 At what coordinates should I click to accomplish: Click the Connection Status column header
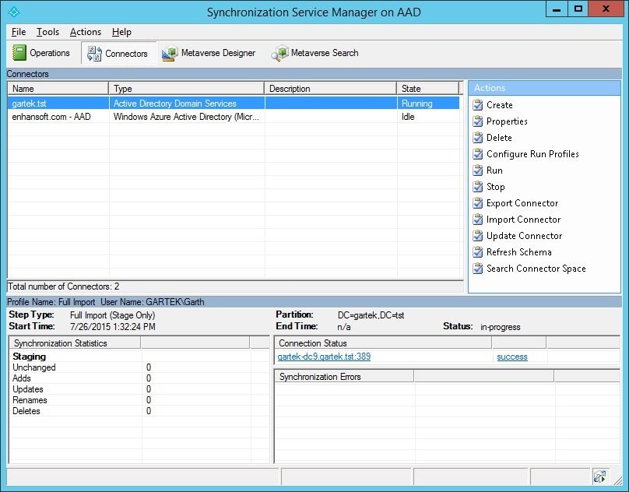tap(383, 343)
